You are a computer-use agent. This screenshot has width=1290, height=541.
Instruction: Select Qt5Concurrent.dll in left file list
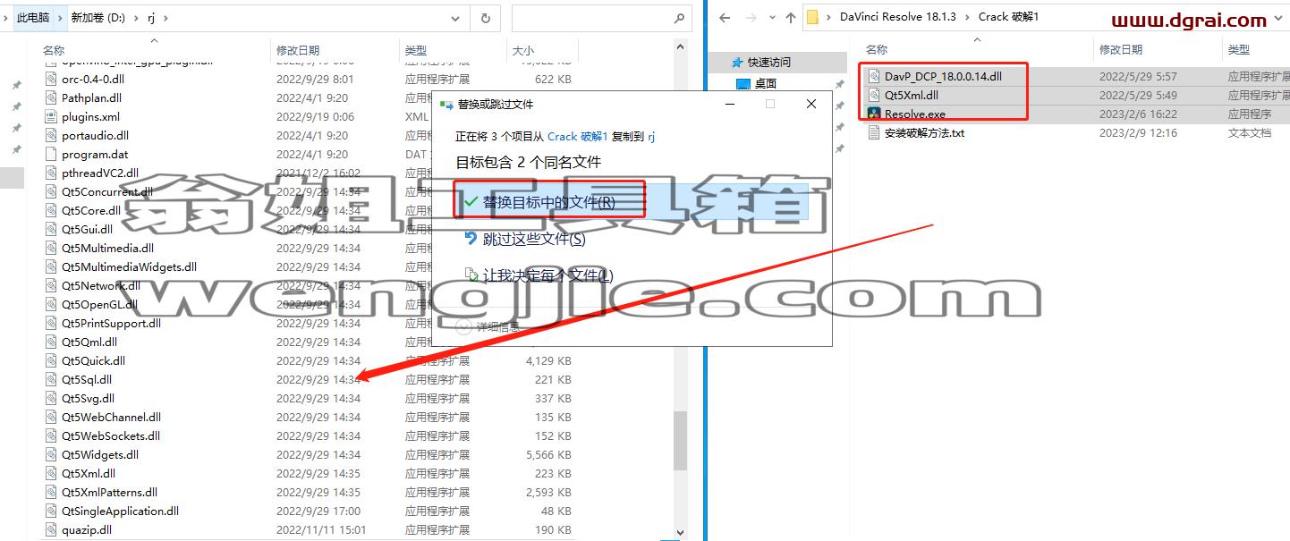pos(100,191)
